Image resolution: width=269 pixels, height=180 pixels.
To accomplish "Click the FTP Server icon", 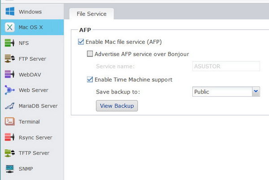I will (10, 59).
